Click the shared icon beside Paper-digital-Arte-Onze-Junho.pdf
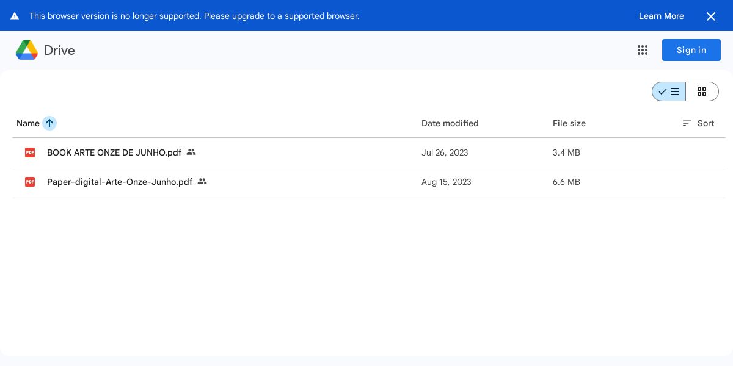 (x=202, y=182)
